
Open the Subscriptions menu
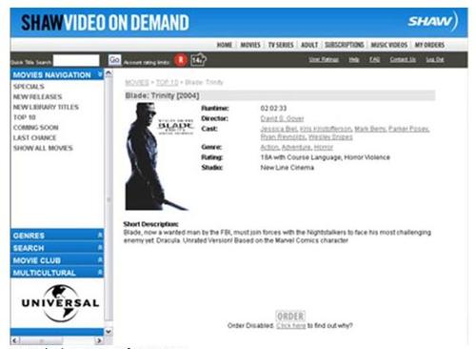coord(345,45)
